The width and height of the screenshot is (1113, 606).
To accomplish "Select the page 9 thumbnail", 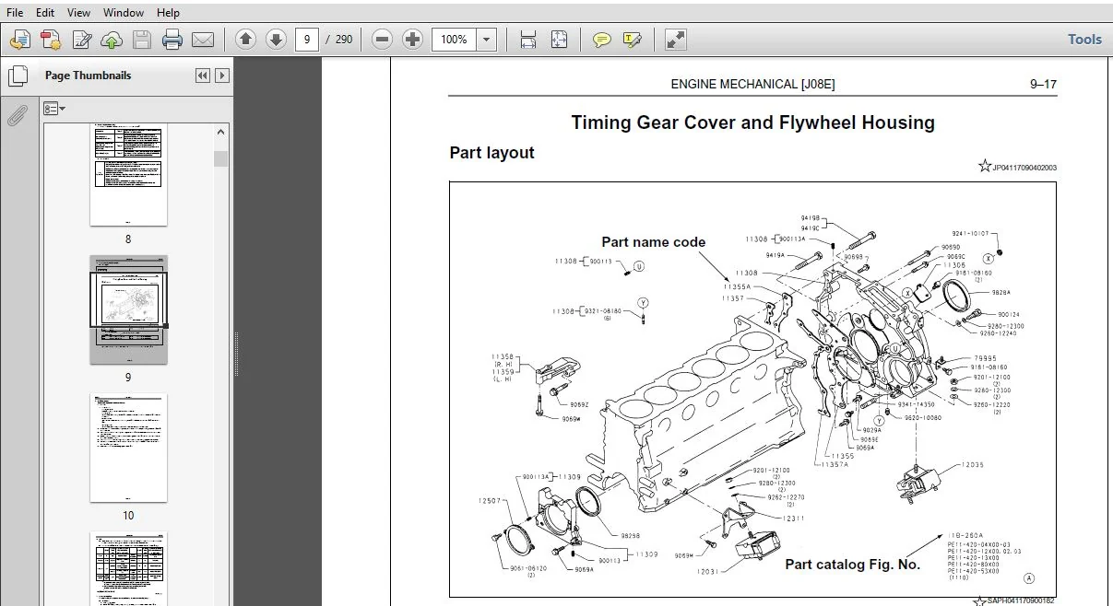I will (128, 309).
